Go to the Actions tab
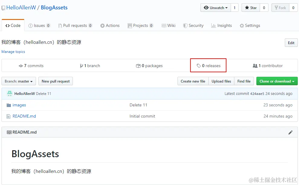This screenshot has height=185, width=299. [x=110, y=25]
